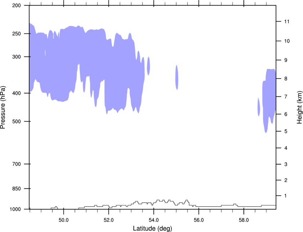Screen dimensions: 303x232
Task: Click the 3 km height label
Action: pos(286,164)
